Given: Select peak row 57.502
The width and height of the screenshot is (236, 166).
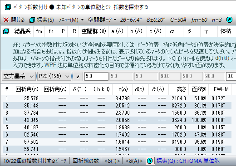Looking at the screenshot, I should point(117,142).
